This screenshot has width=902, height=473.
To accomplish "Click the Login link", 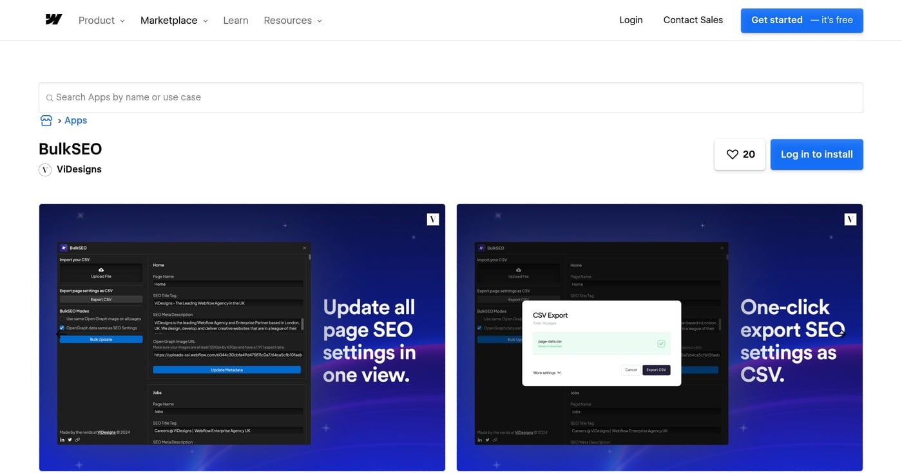I will (631, 20).
